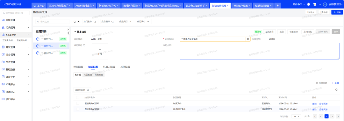Open the 超级管理员 user dropdown

pos(336,4)
